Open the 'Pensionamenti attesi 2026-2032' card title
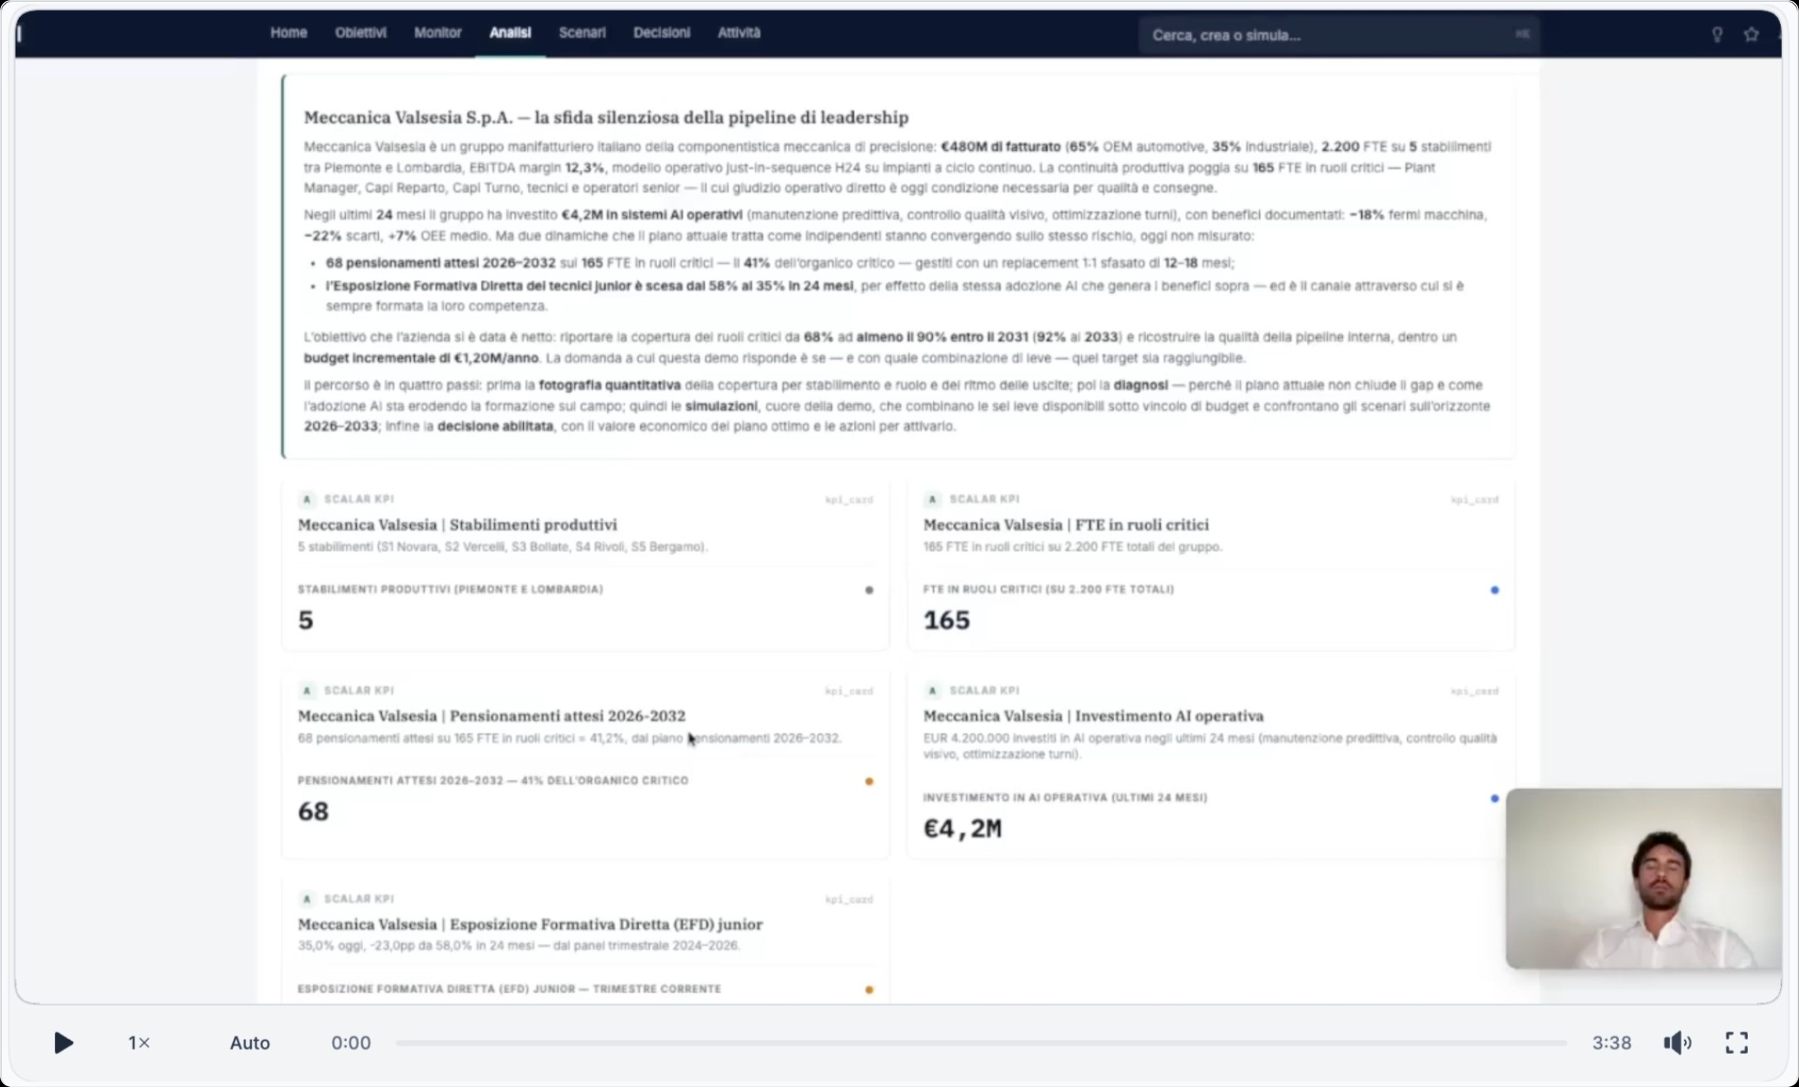Screen dimensions: 1799x1087 (x=491, y=716)
